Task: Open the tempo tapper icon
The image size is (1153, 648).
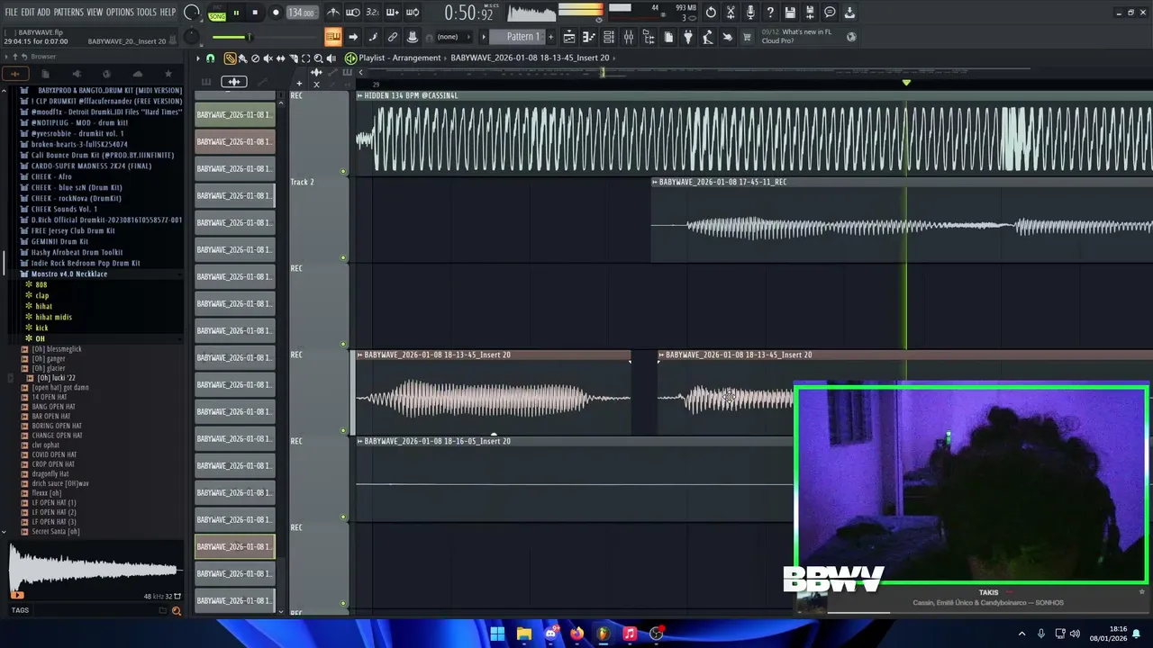Action: 707,37
